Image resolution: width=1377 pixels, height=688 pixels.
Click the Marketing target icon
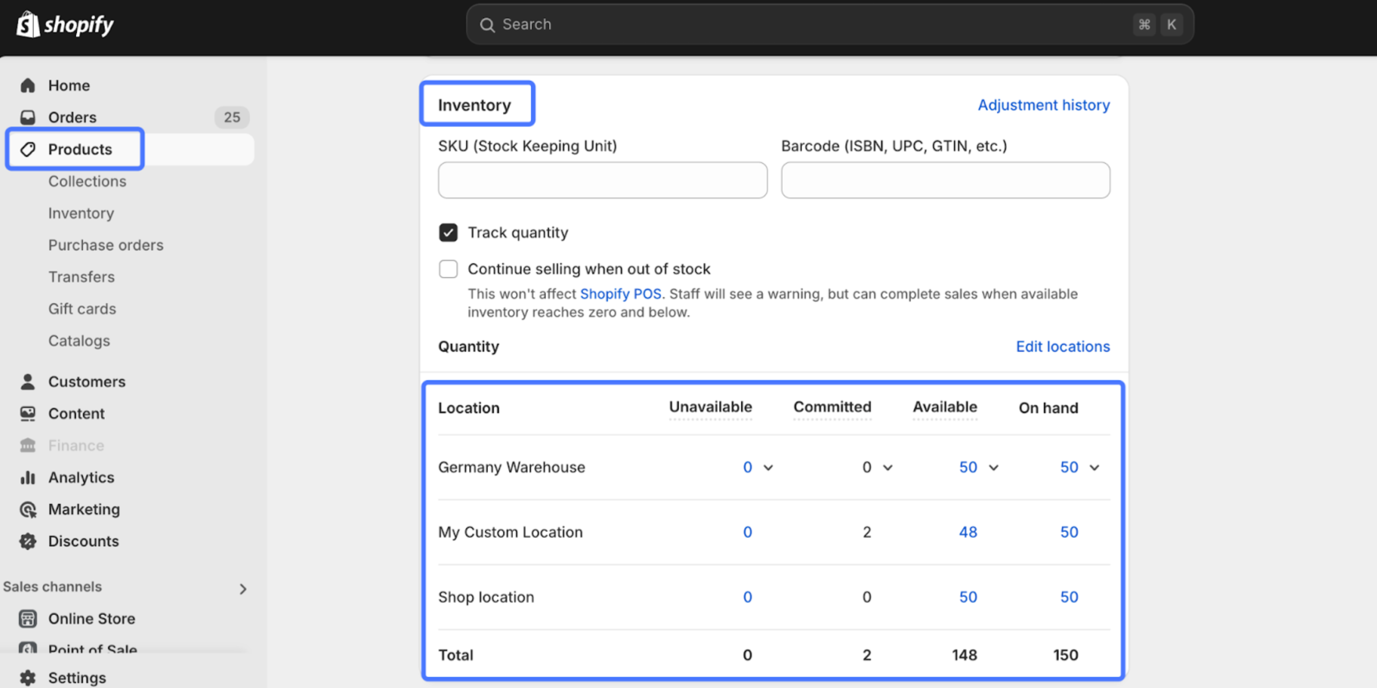pyautogui.click(x=28, y=509)
